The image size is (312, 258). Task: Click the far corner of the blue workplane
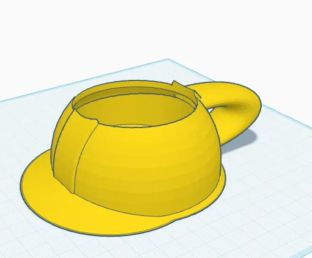168,59
